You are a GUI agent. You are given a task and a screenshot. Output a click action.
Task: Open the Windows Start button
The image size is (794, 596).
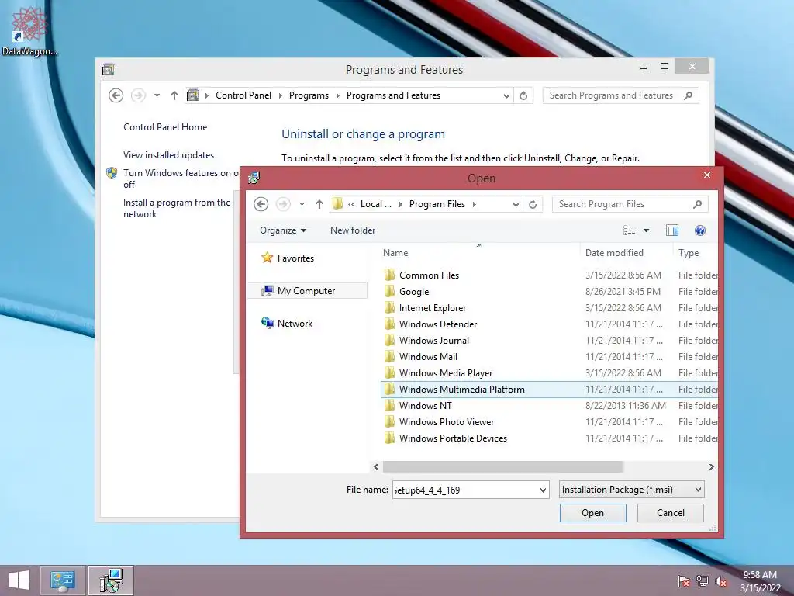(x=19, y=580)
